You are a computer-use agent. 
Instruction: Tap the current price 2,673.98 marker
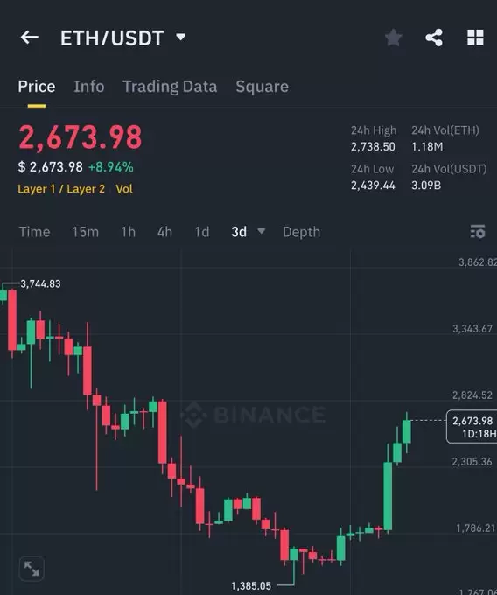472,426
